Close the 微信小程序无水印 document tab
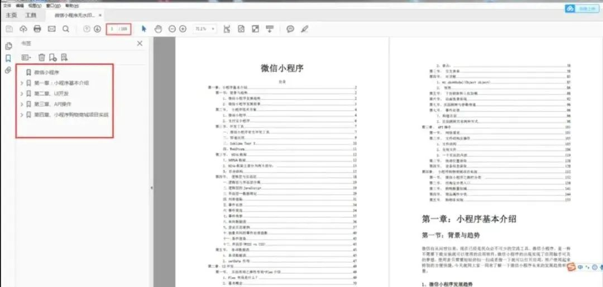The height and width of the screenshot is (287, 603). 100,16
